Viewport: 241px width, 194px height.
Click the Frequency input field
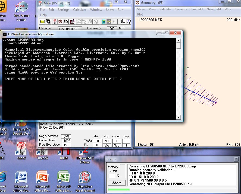(112, 28)
